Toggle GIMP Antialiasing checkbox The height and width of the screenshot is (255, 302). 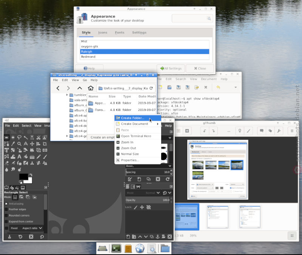(6, 204)
